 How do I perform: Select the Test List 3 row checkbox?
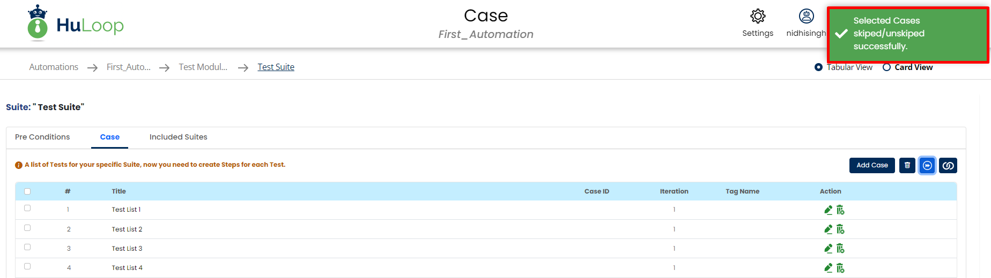coord(27,247)
